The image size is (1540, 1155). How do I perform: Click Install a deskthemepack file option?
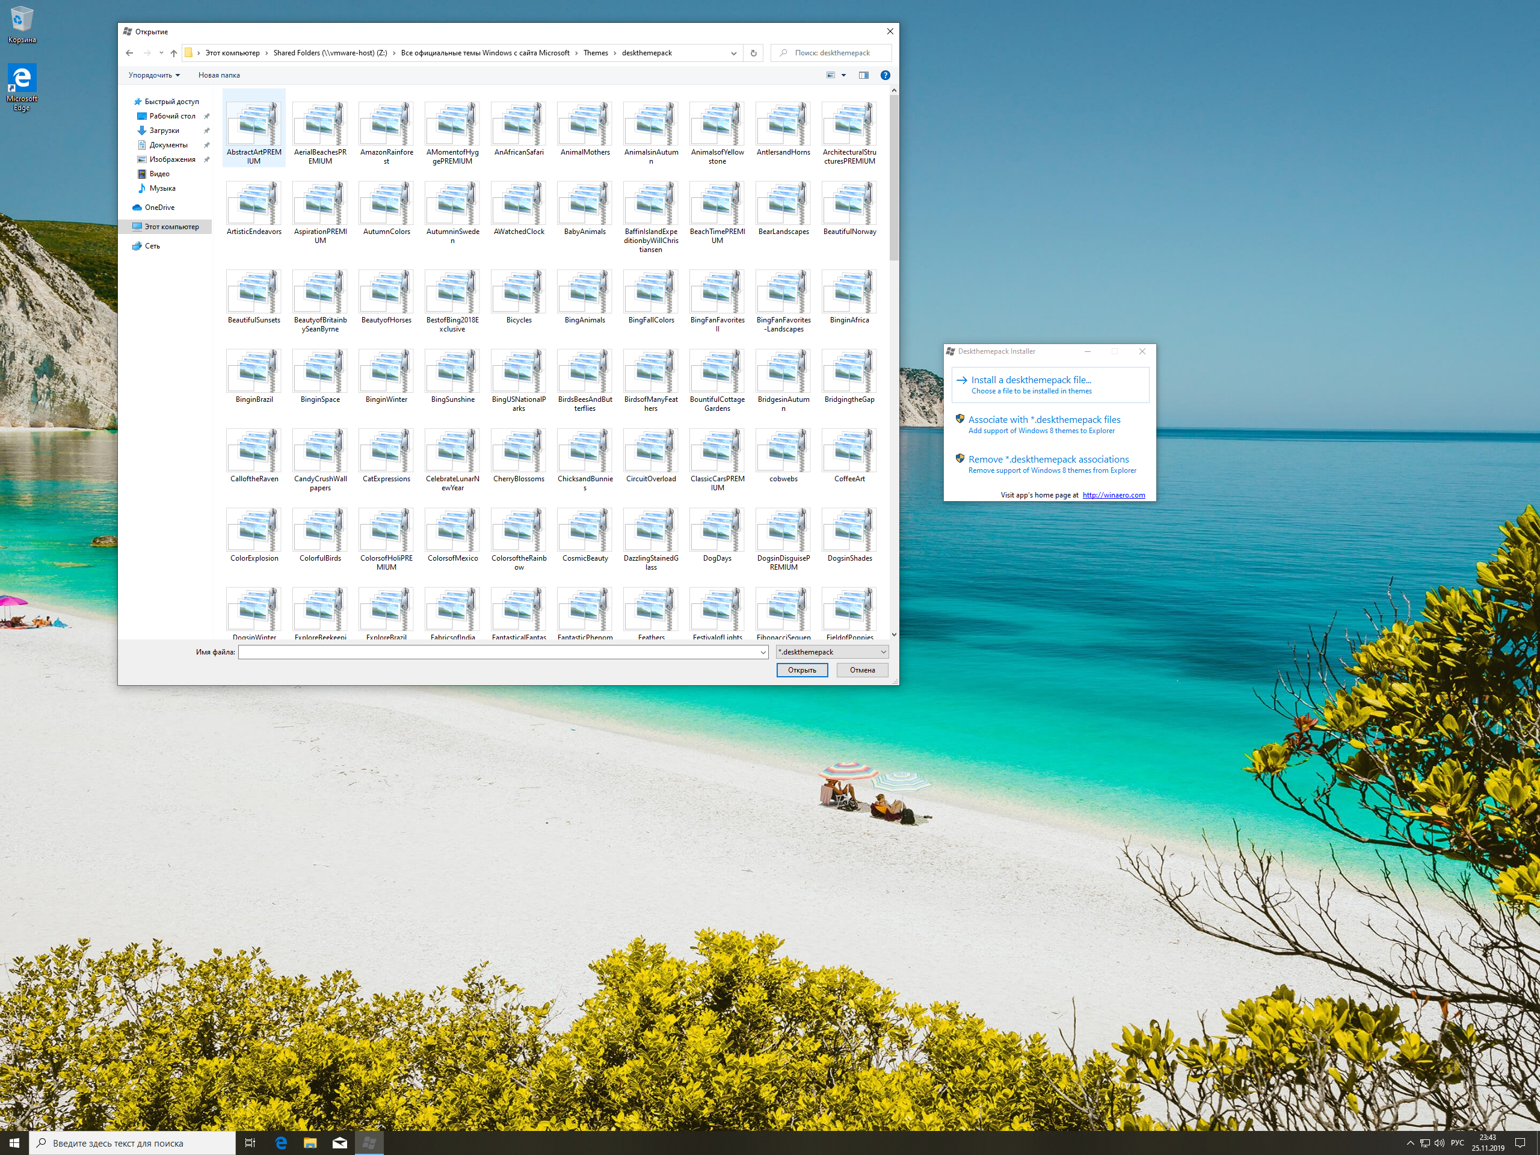[1050, 385]
